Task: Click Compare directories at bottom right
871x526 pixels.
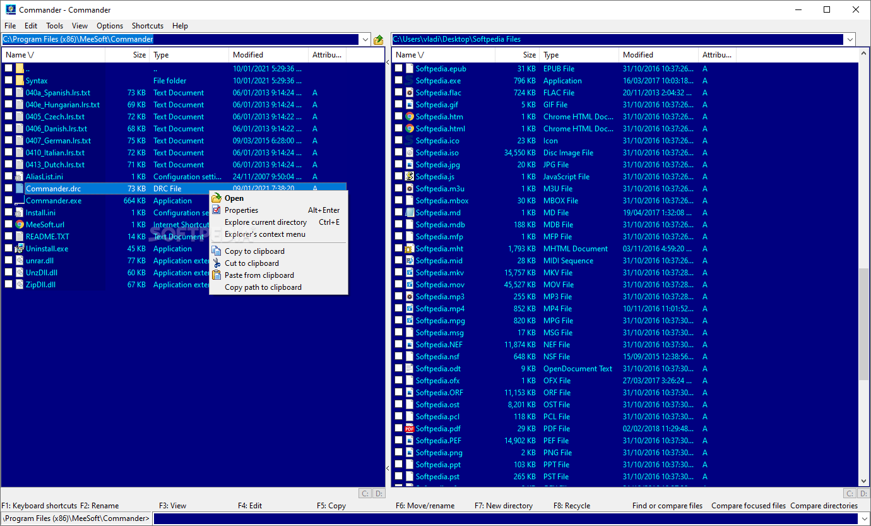Action: click(825, 505)
